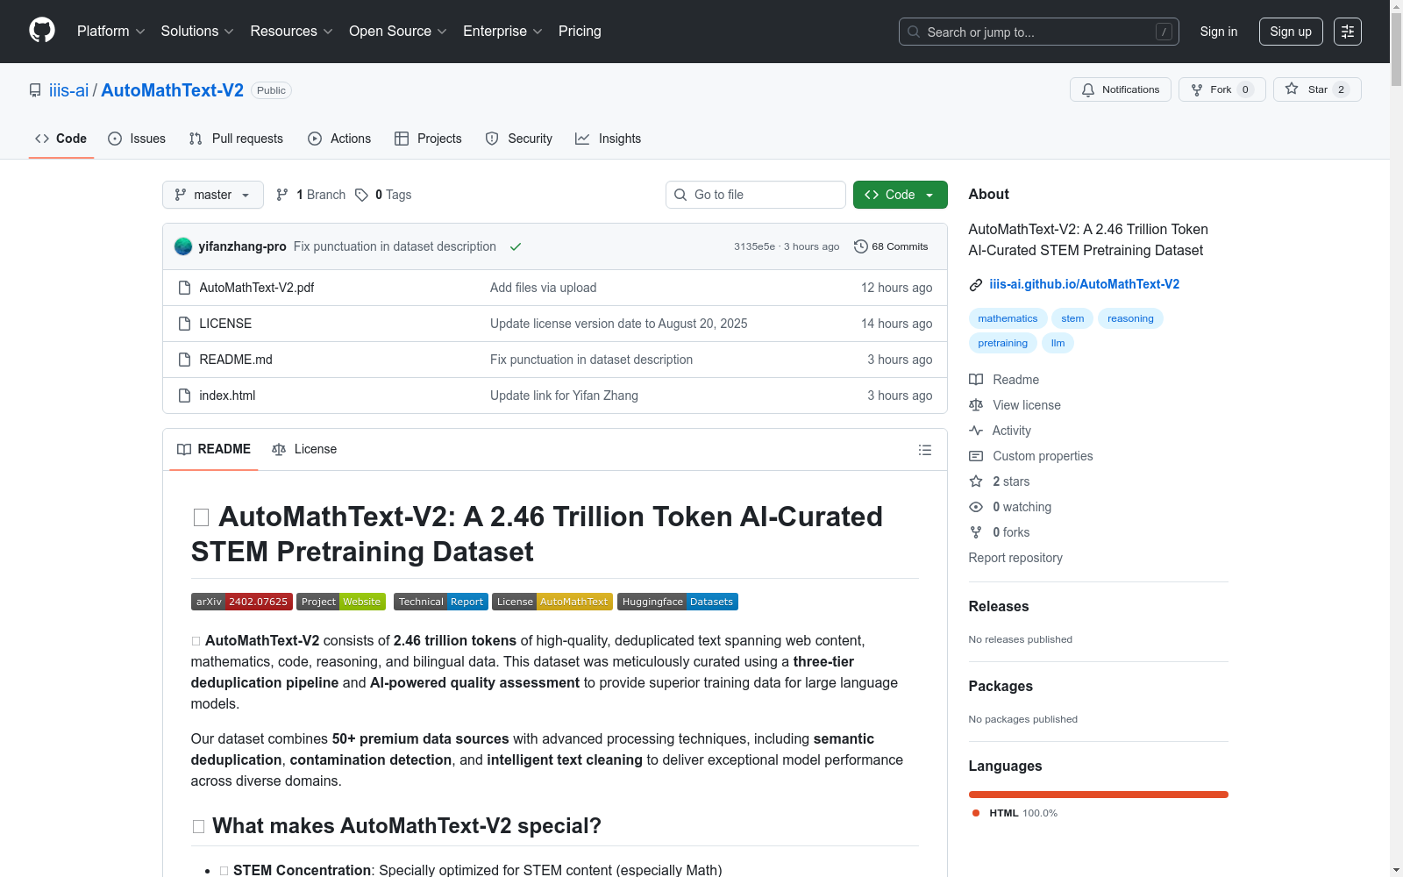Select the License tab in README panel
Image resolution: width=1403 pixels, height=877 pixels.
[x=304, y=449]
